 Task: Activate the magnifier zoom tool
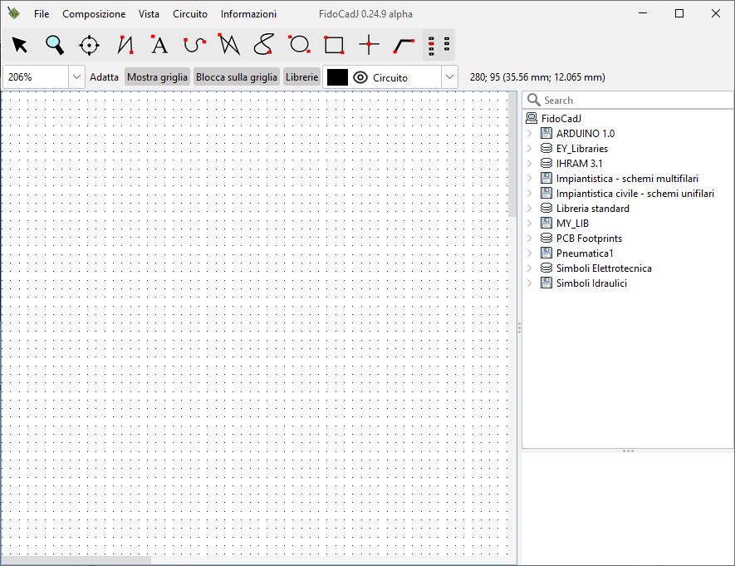click(x=55, y=45)
